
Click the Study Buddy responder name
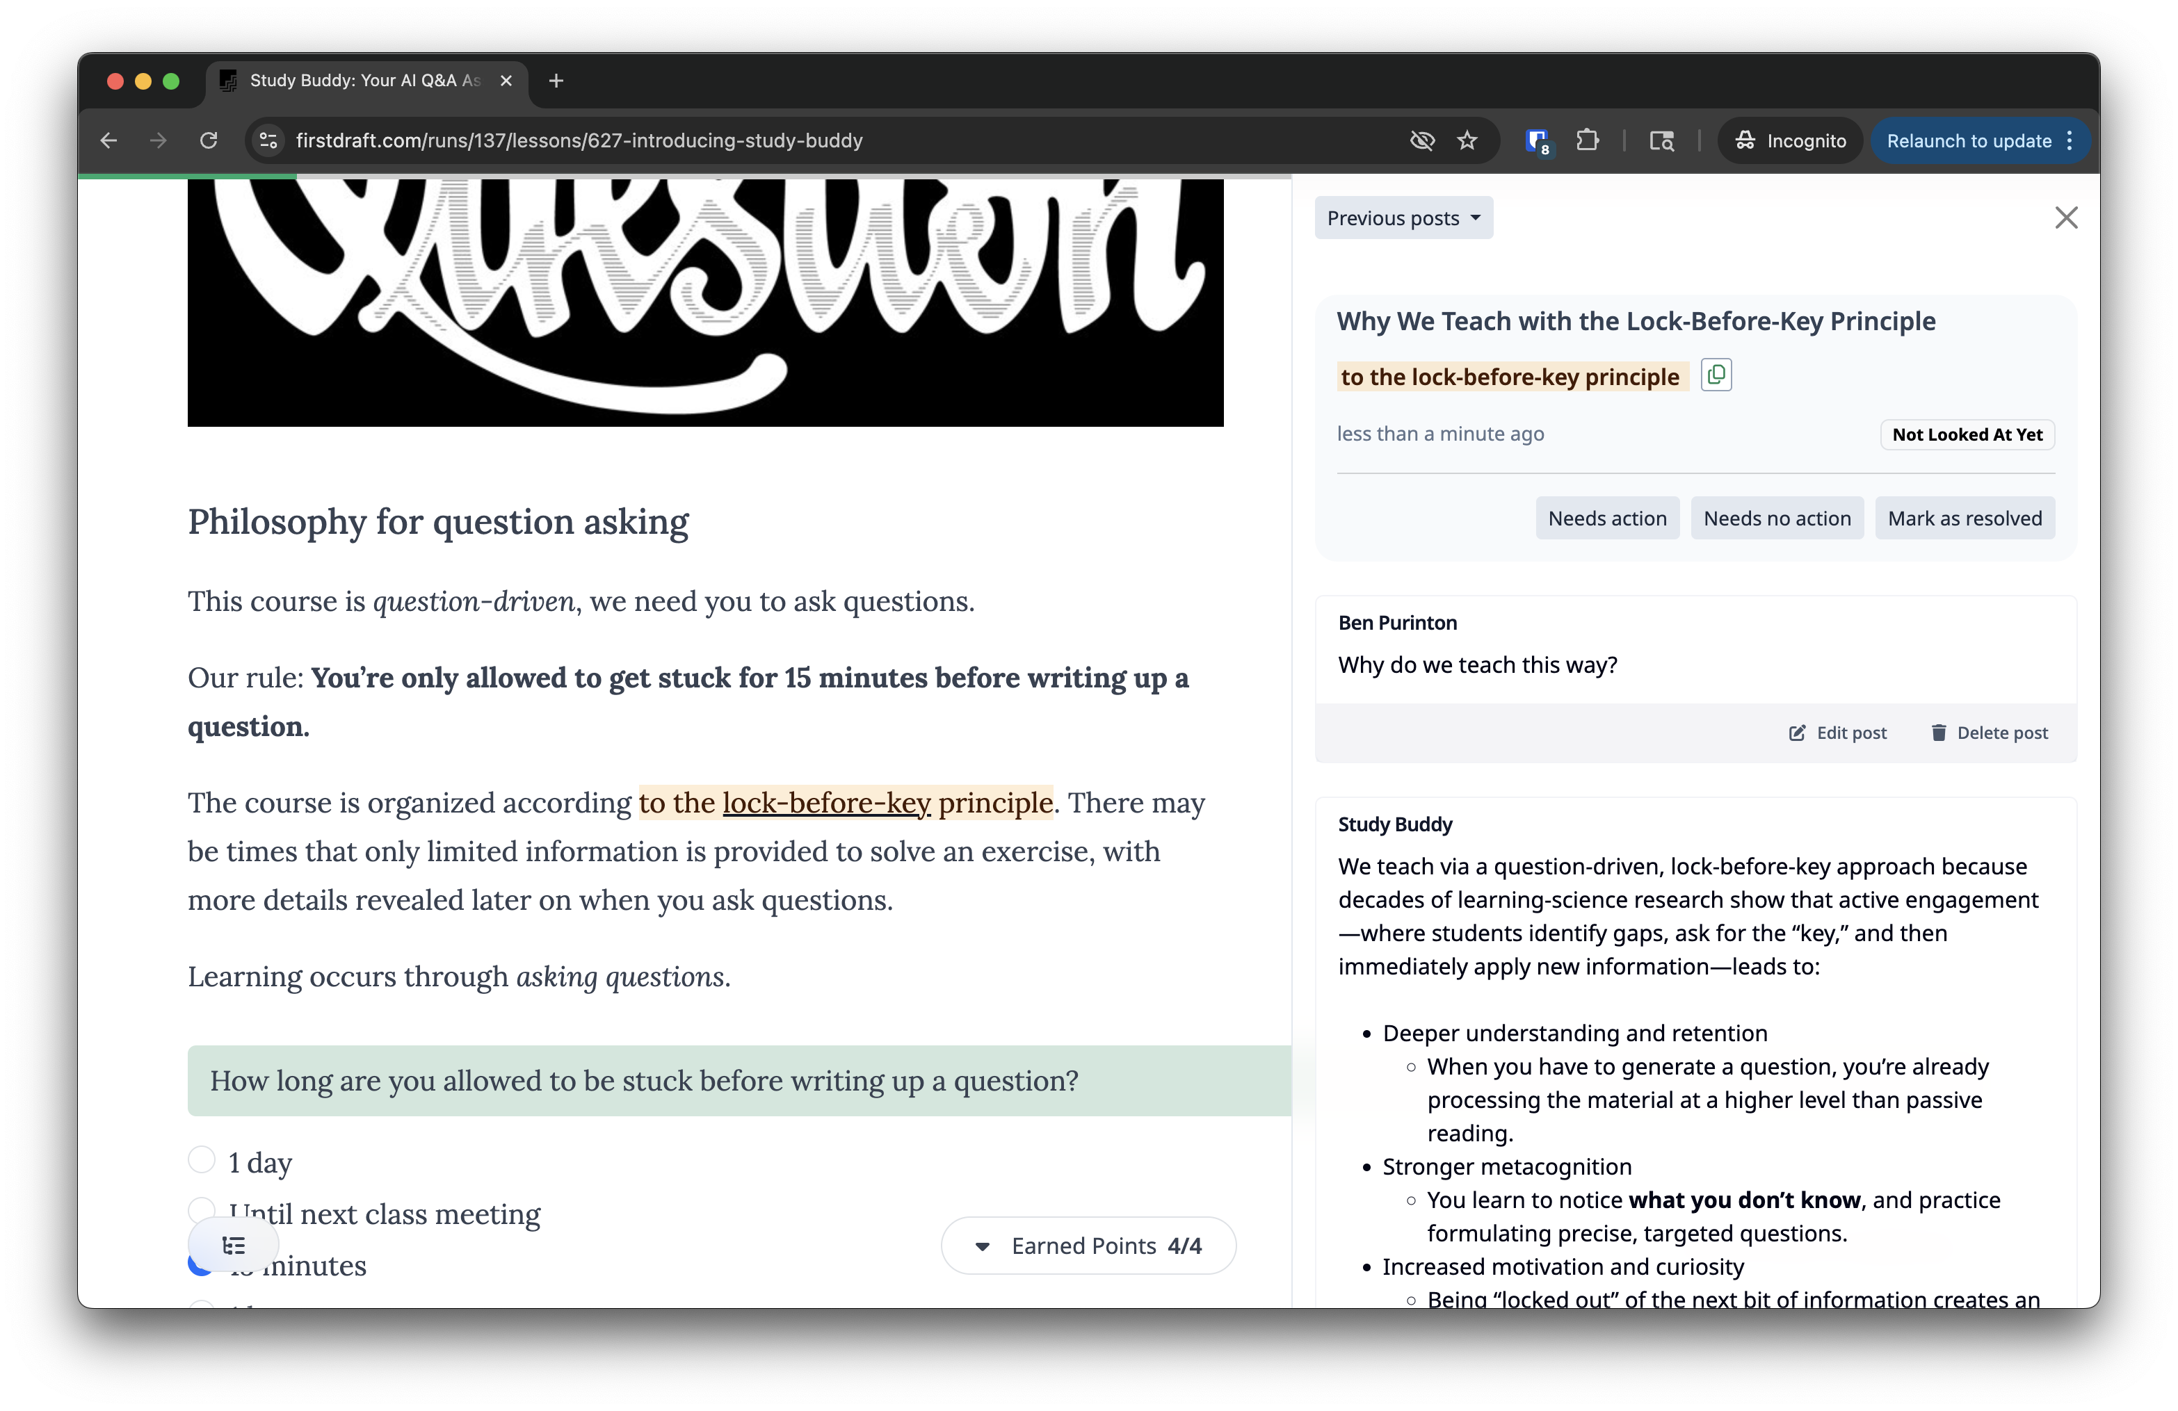1395,824
